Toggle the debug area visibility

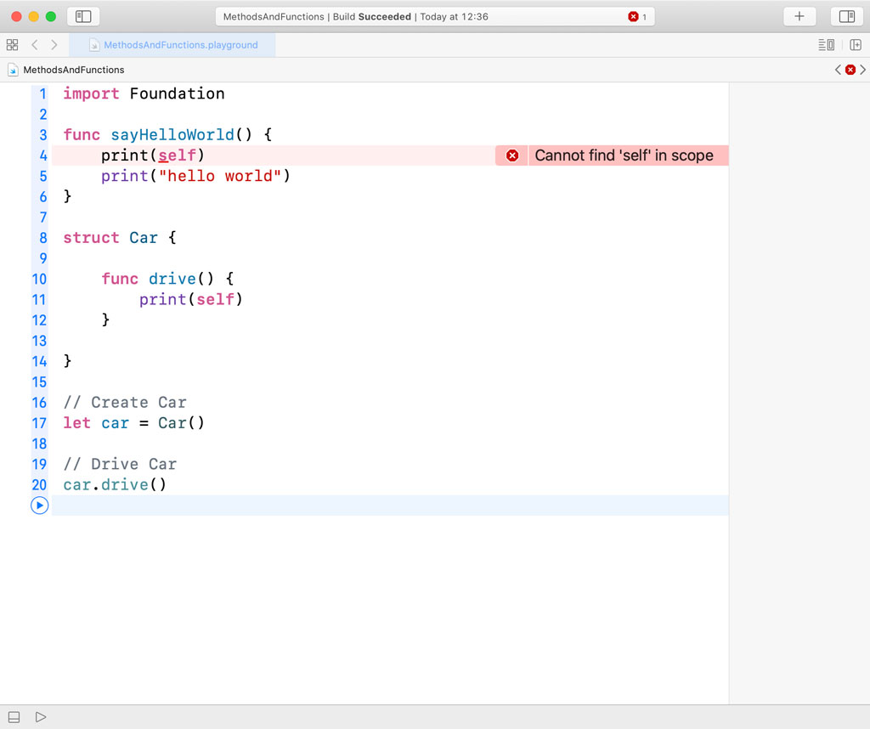pyautogui.click(x=13, y=716)
